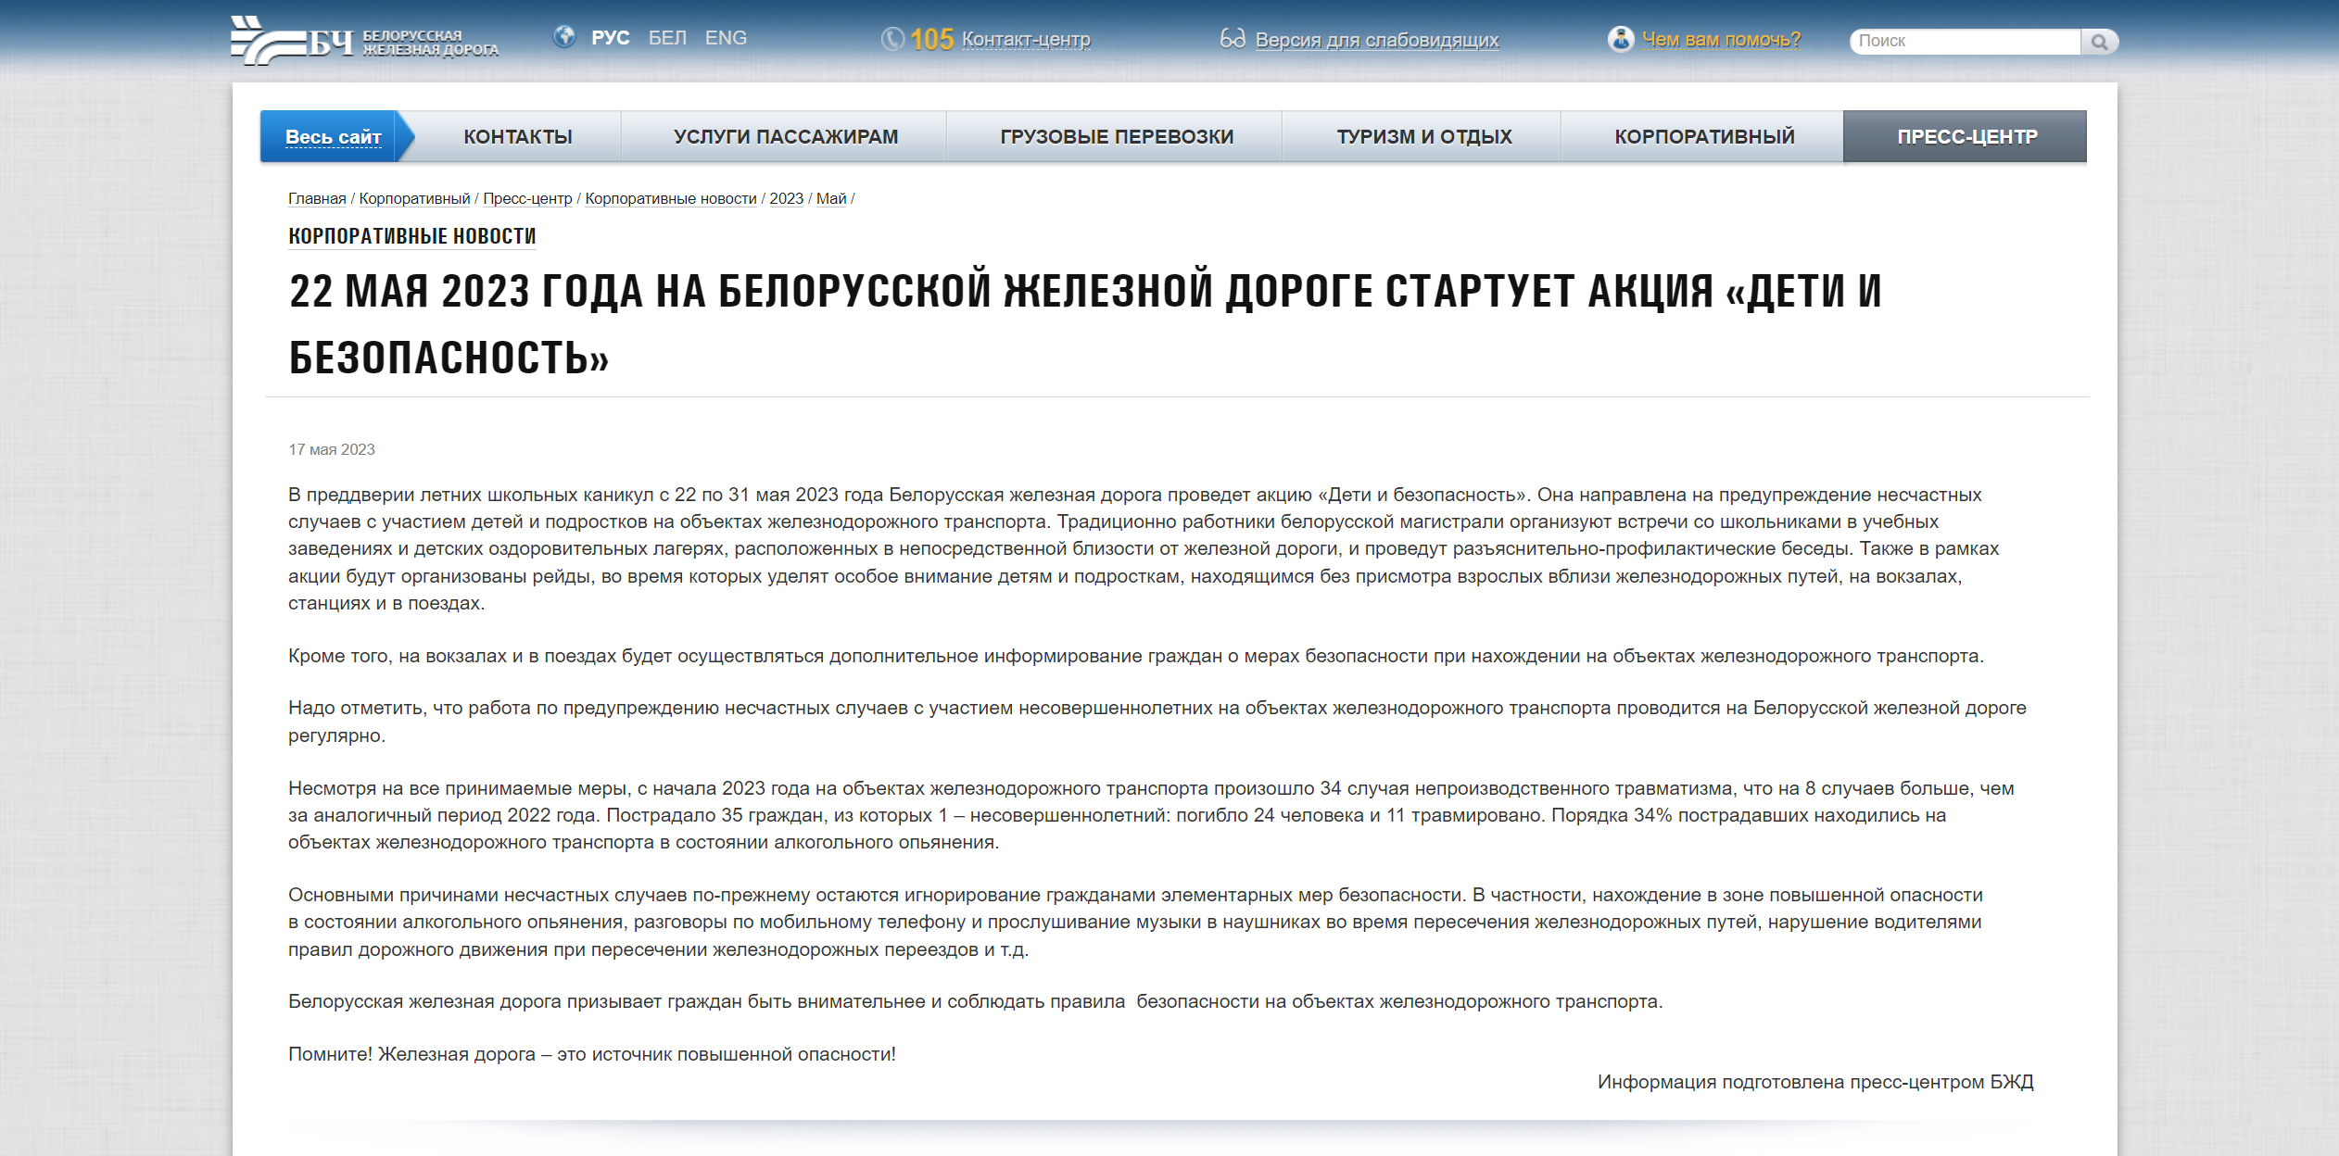Screen dimensions: 2339x1156
Task: Open КОРПОРАТИВНЫЙ section
Action: pos(1703,135)
